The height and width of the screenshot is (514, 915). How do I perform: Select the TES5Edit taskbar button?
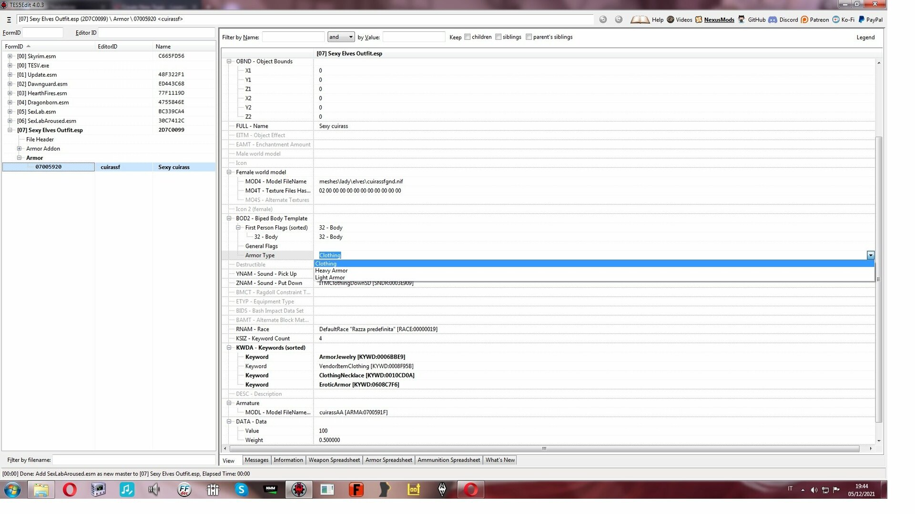(299, 490)
